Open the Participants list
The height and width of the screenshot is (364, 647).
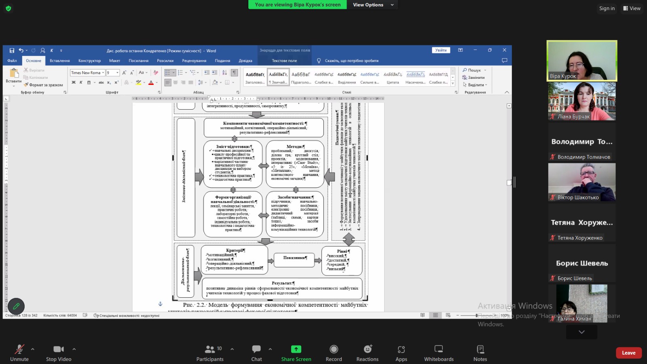[210, 349]
